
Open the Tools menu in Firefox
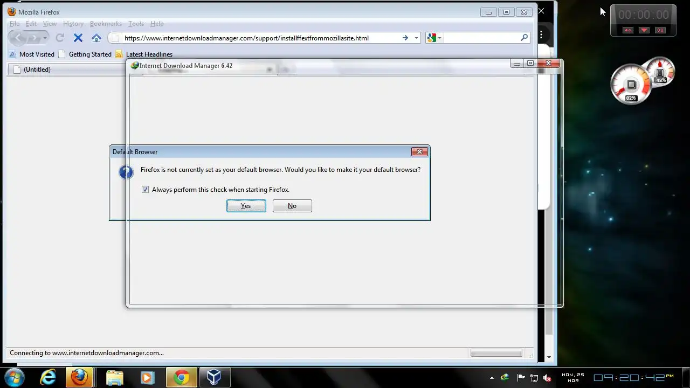[x=136, y=24]
